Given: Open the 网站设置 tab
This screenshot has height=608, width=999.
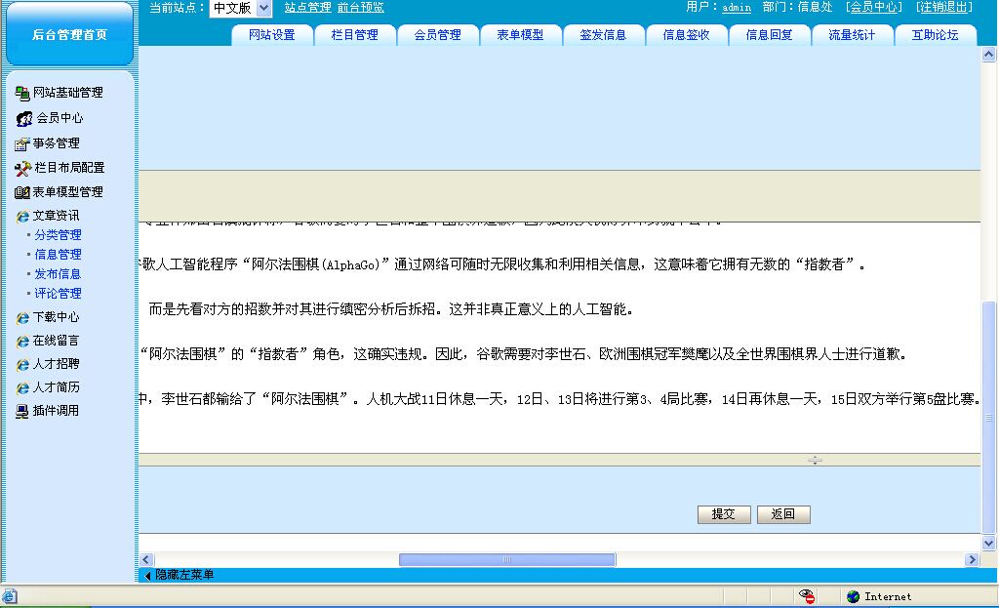Looking at the screenshot, I should pos(271,35).
